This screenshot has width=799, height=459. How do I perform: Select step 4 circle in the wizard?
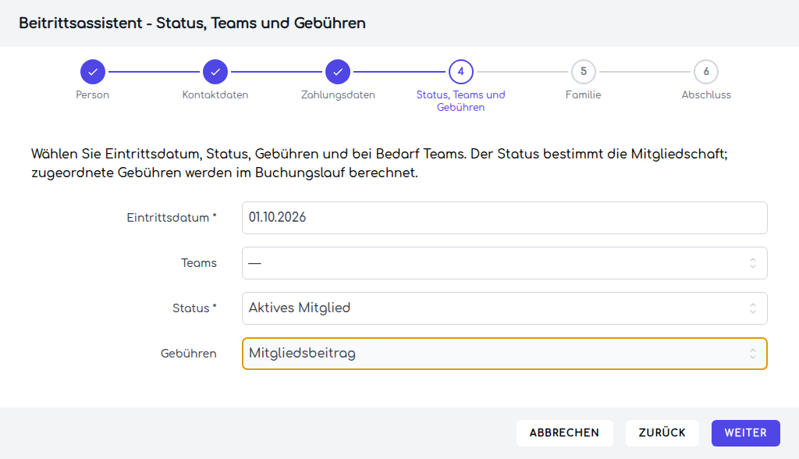tap(460, 72)
